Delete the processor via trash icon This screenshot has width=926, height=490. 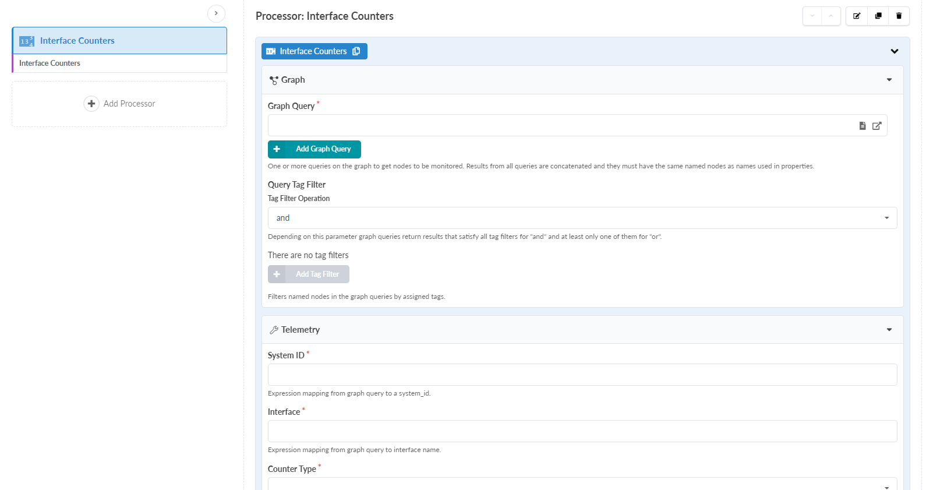(899, 16)
